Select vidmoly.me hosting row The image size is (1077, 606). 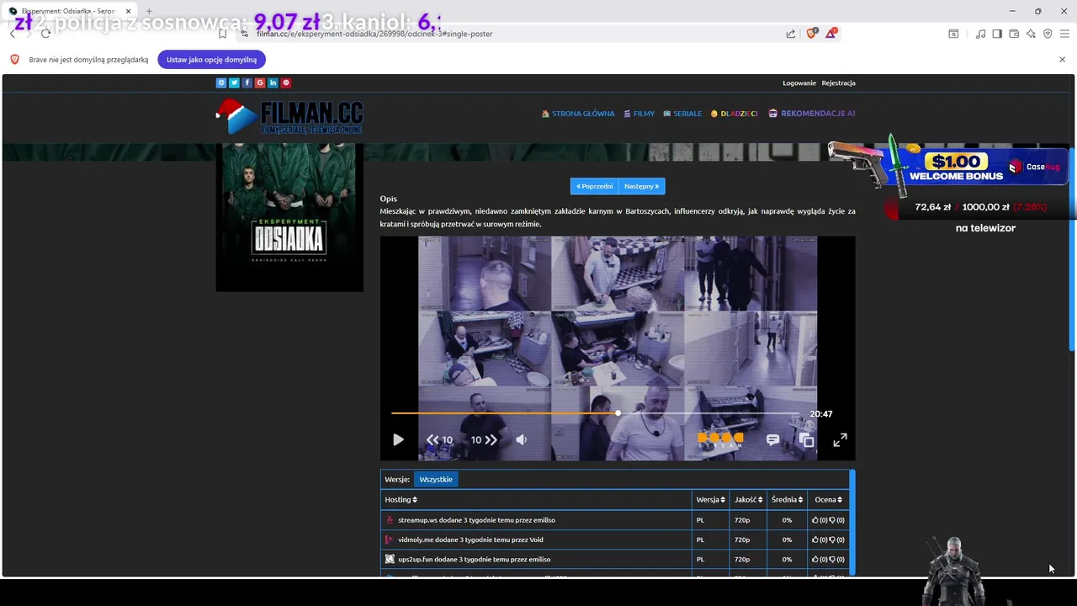615,540
